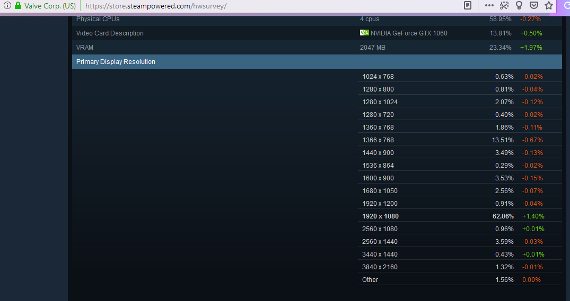Select the 1920 x 1080 resolution row
This screenshot has width=570, height=301.
[x=380, y=216]
